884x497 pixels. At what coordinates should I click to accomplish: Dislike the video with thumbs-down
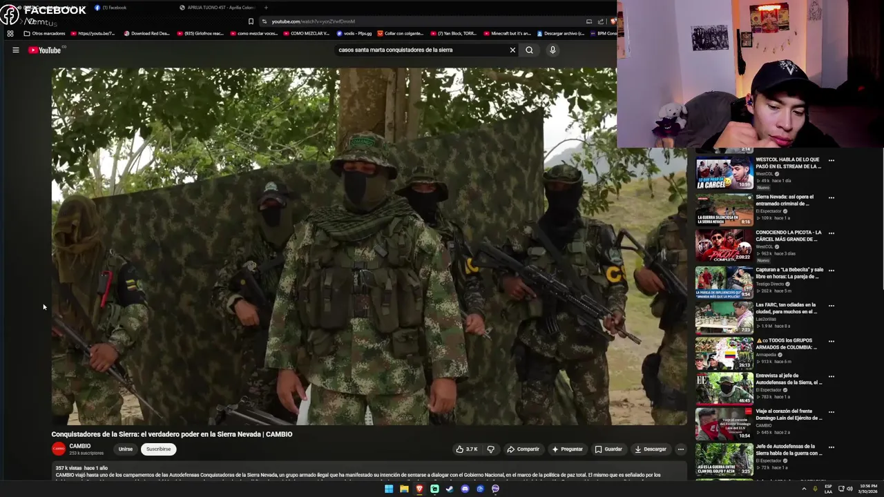click(491, 449)
